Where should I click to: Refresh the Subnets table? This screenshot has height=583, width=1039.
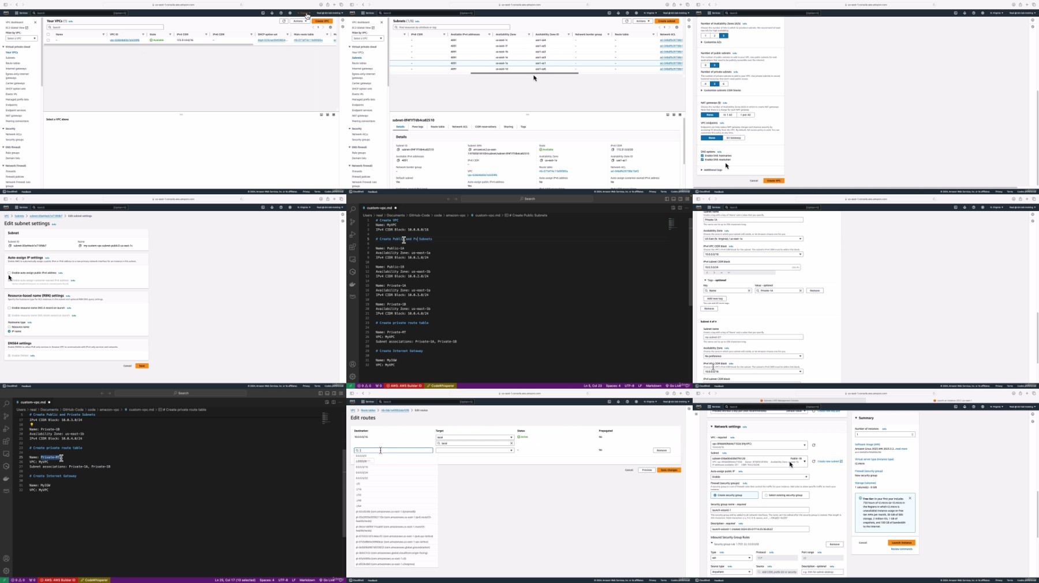626,21
